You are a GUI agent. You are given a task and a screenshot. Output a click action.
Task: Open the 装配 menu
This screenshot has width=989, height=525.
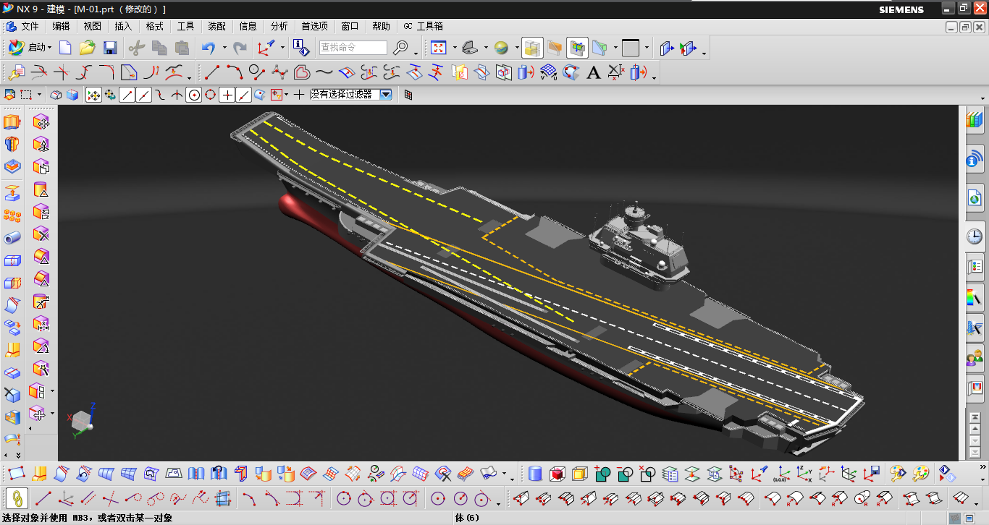click(x=216, y=26)
